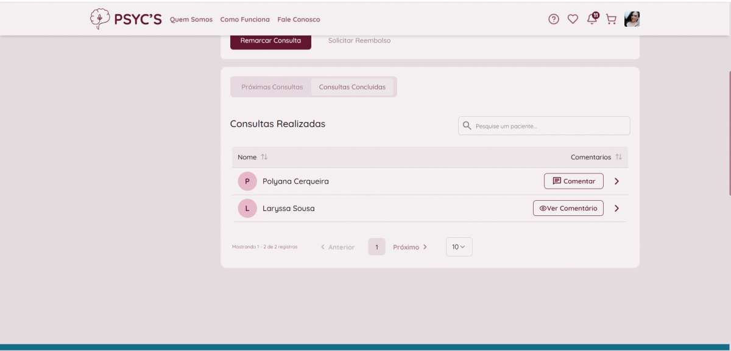Select Consultas Concluídas tab
Screen dimensions: 731x351
click(x=352, y=87)
